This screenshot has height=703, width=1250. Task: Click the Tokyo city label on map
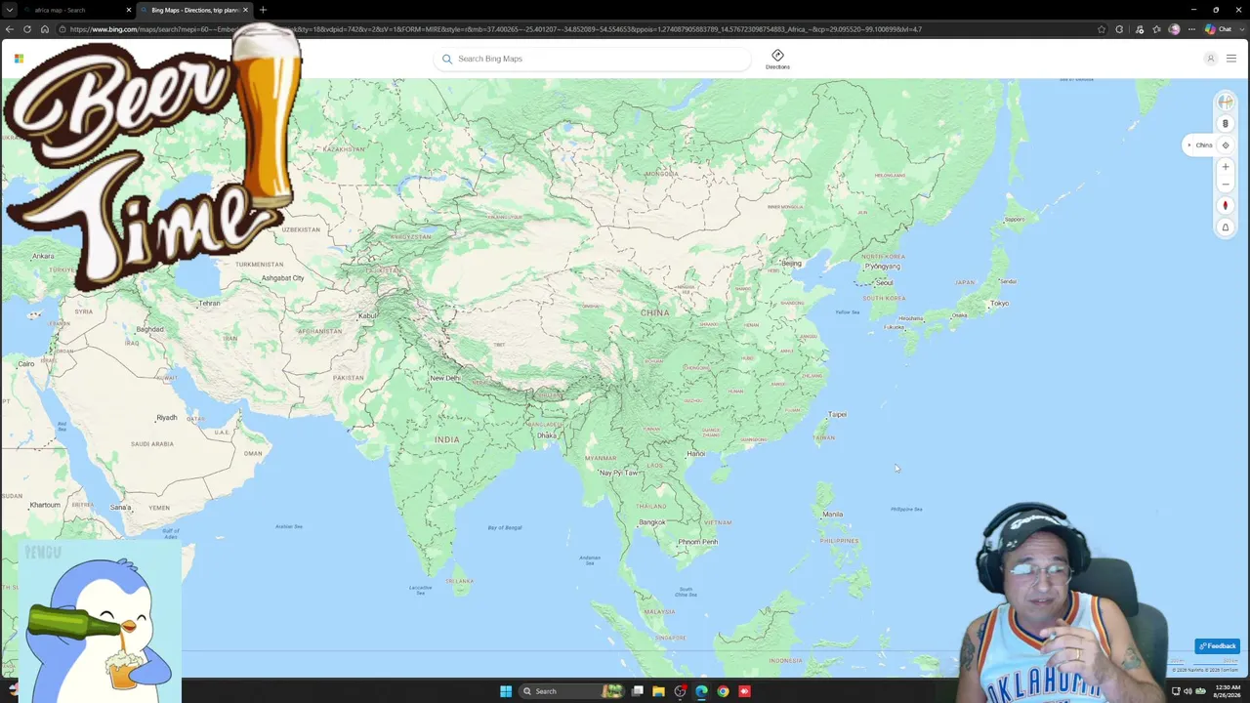[1000, 304]
